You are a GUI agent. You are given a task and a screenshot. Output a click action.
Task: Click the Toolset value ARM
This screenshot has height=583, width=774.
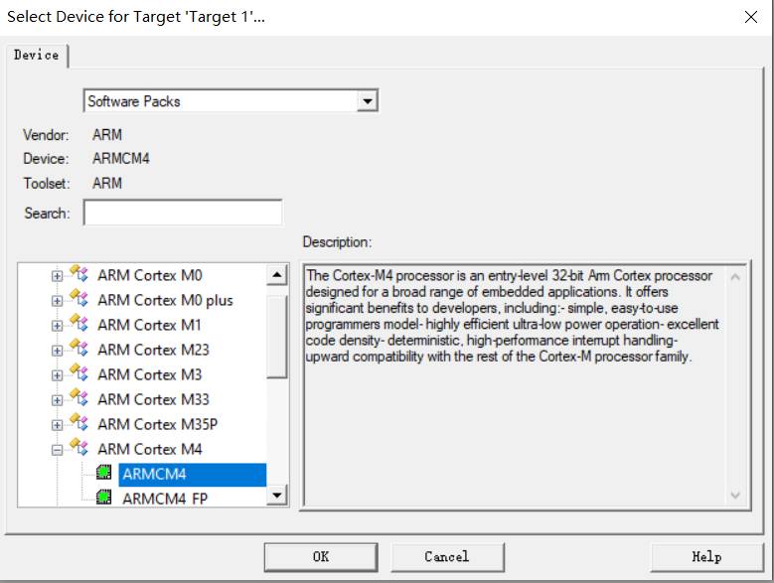pyautogui.click(x=107, y=183)
